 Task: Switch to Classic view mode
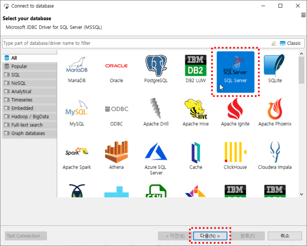point(290,43)
